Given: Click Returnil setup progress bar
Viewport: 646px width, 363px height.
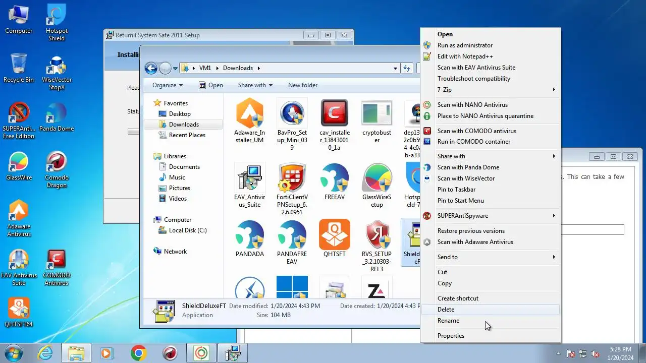Looking at the screenshot, I should point(134,132).
